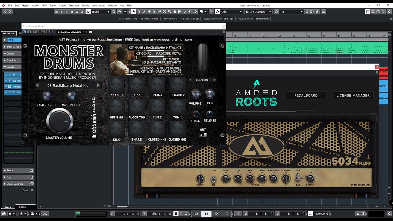The image size is (393, 221).
Task: Toggle Write automation (W) in toolbar
Action: pos(77,12)
